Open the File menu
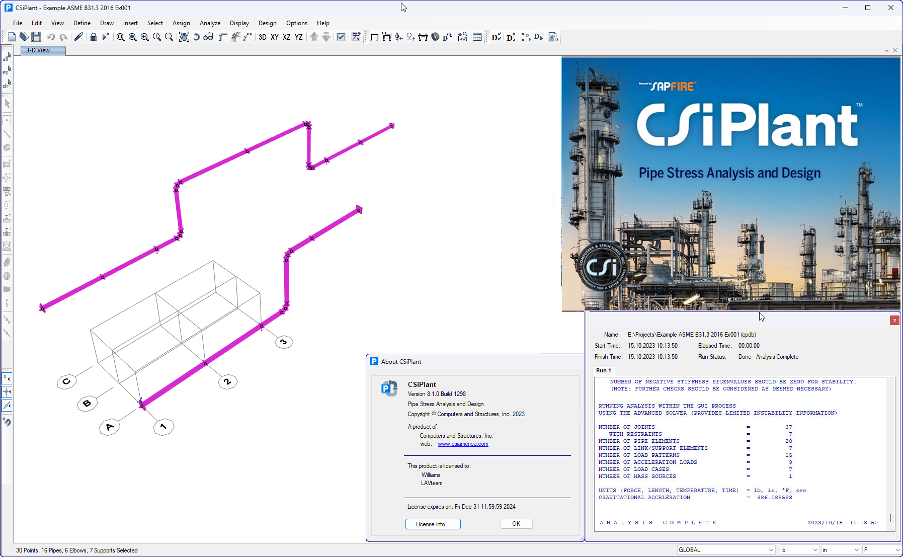The image size is (903, 557). tap(18, 23)
